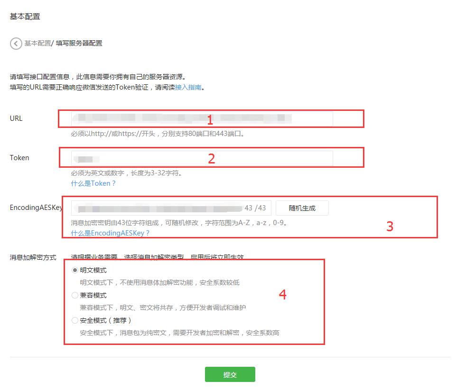Viewport: 456px width, 390px height.
Task: Open the 基本配置 breadcrumb link
Action: click(37, 43)
